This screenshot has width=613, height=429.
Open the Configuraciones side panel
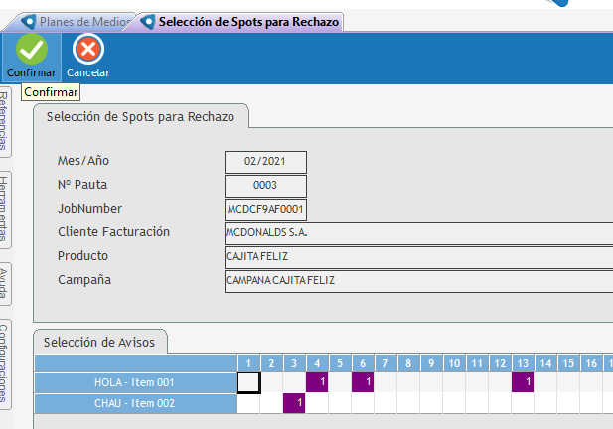click(6, 362)
